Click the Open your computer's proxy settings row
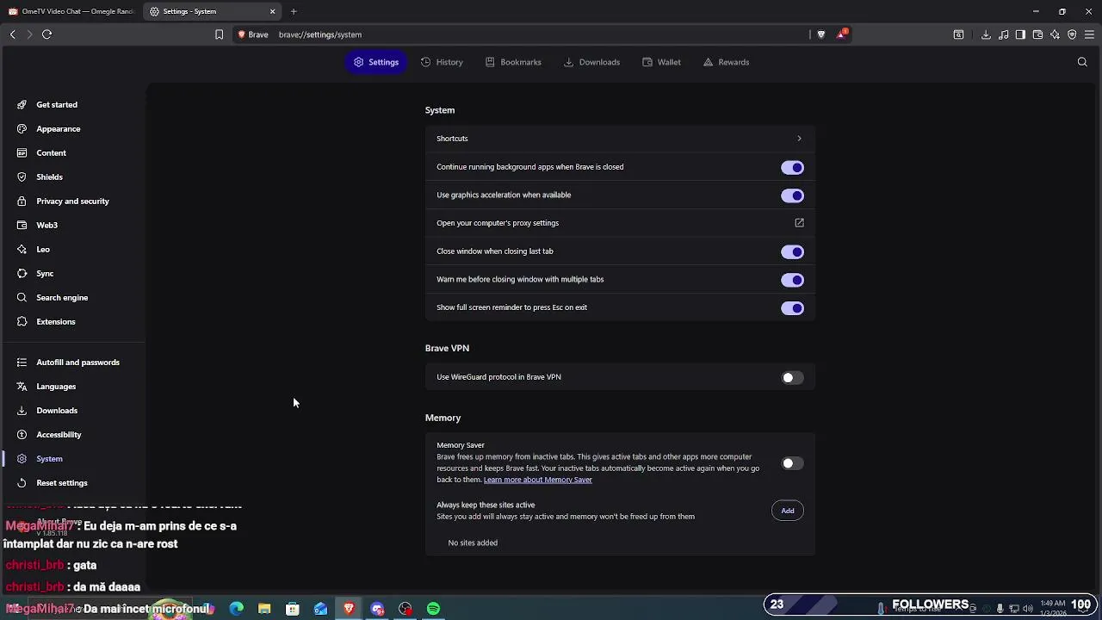The image size is (1102, 620). pos(620,223)
